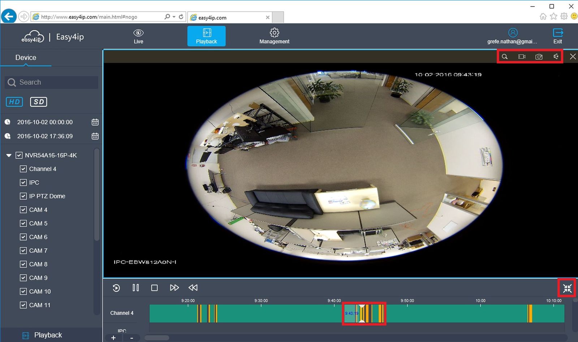Open calendar for start date 00:00:00
578x342 pixels.
coord(95,122)
